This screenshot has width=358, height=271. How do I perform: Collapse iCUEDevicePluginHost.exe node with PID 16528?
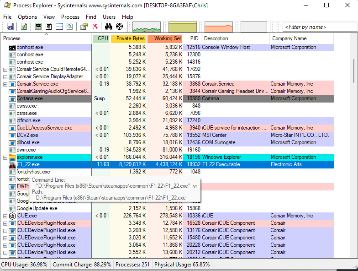(5, 223)
